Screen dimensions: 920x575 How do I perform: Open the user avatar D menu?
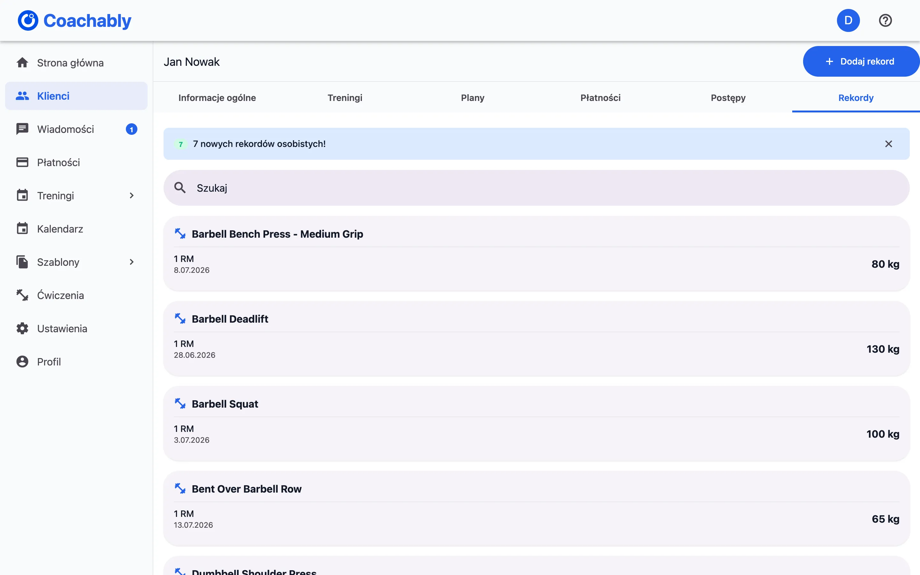(x=848, y=20)
